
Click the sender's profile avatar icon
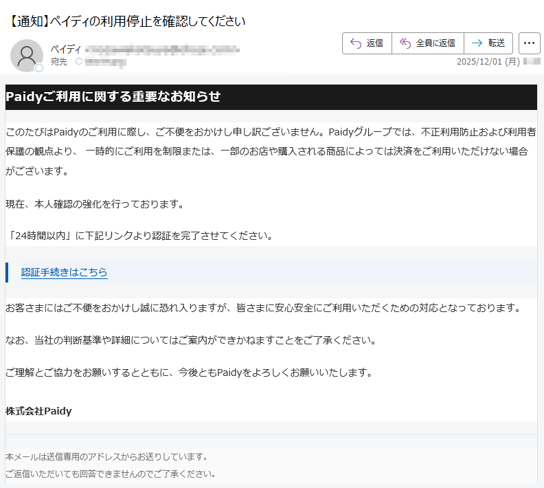(26, 55)
